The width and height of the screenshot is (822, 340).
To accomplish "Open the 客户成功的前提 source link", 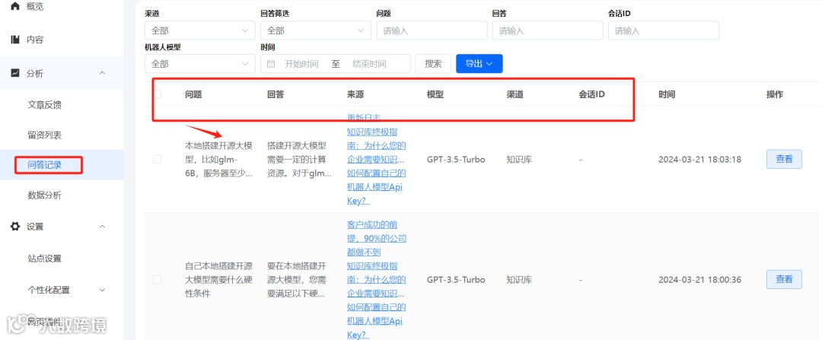I will point(377,238).
